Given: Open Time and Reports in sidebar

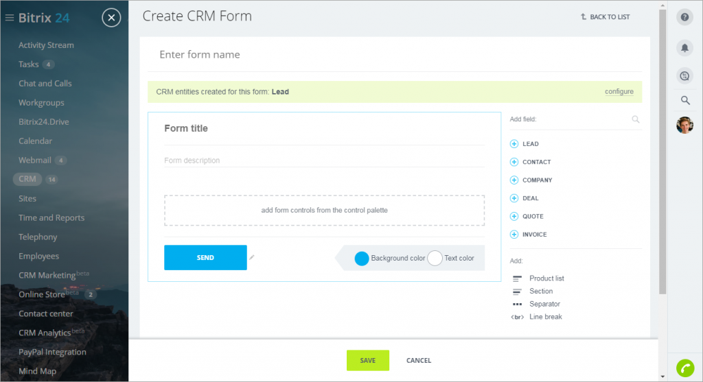Looking at the screenshot, I should click(x=51, y=217).
